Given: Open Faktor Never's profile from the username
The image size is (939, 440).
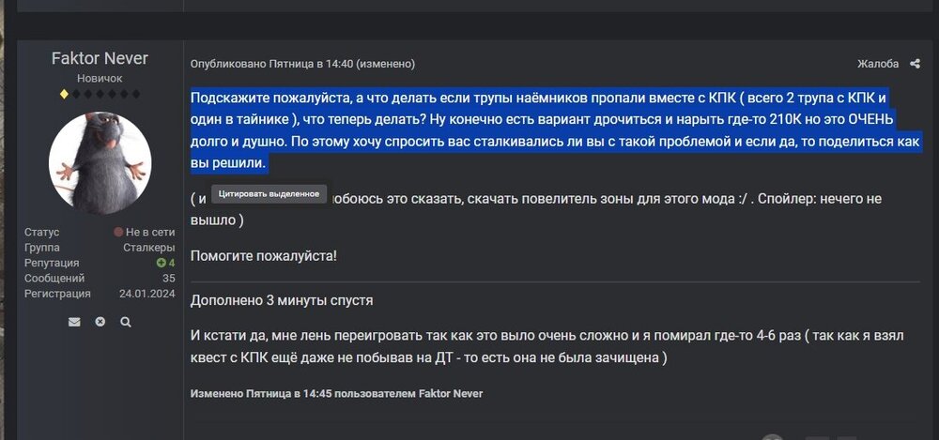Looking at the screenshot, I should pyautogui.click(x=100, y=58).
